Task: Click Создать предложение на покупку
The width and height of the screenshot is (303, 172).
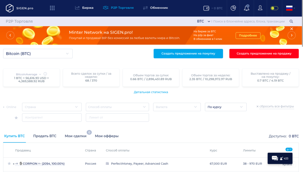Action: point(188,53)
